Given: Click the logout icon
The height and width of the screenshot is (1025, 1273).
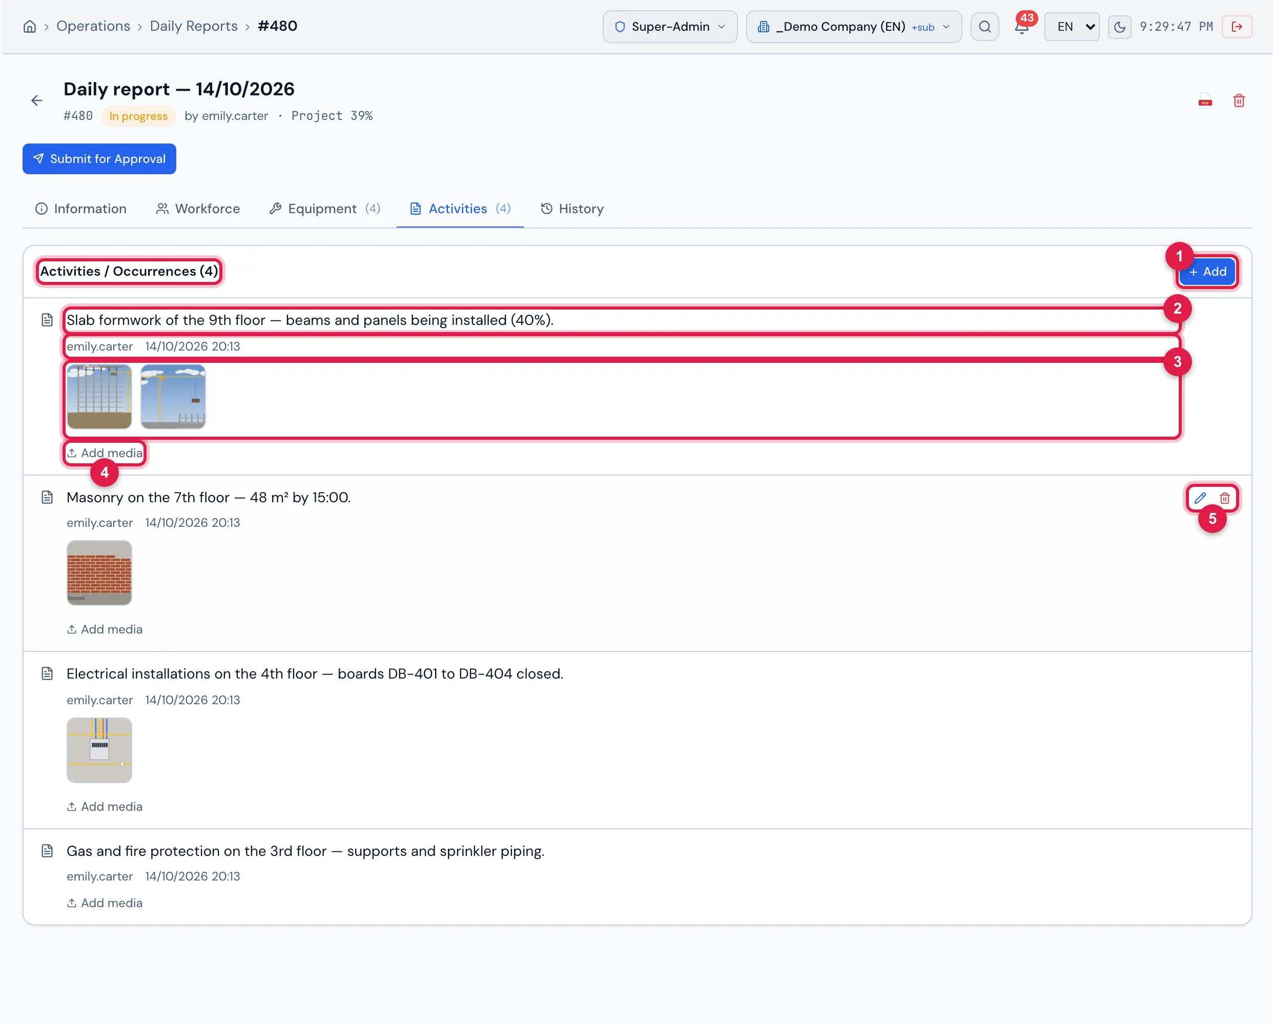Looking at the screenshot, I should click(x=1237, y=27).
